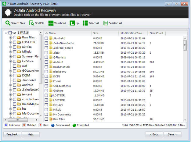
Task: Click the Android folder icon in file list
Action: [x=51, y=62]
